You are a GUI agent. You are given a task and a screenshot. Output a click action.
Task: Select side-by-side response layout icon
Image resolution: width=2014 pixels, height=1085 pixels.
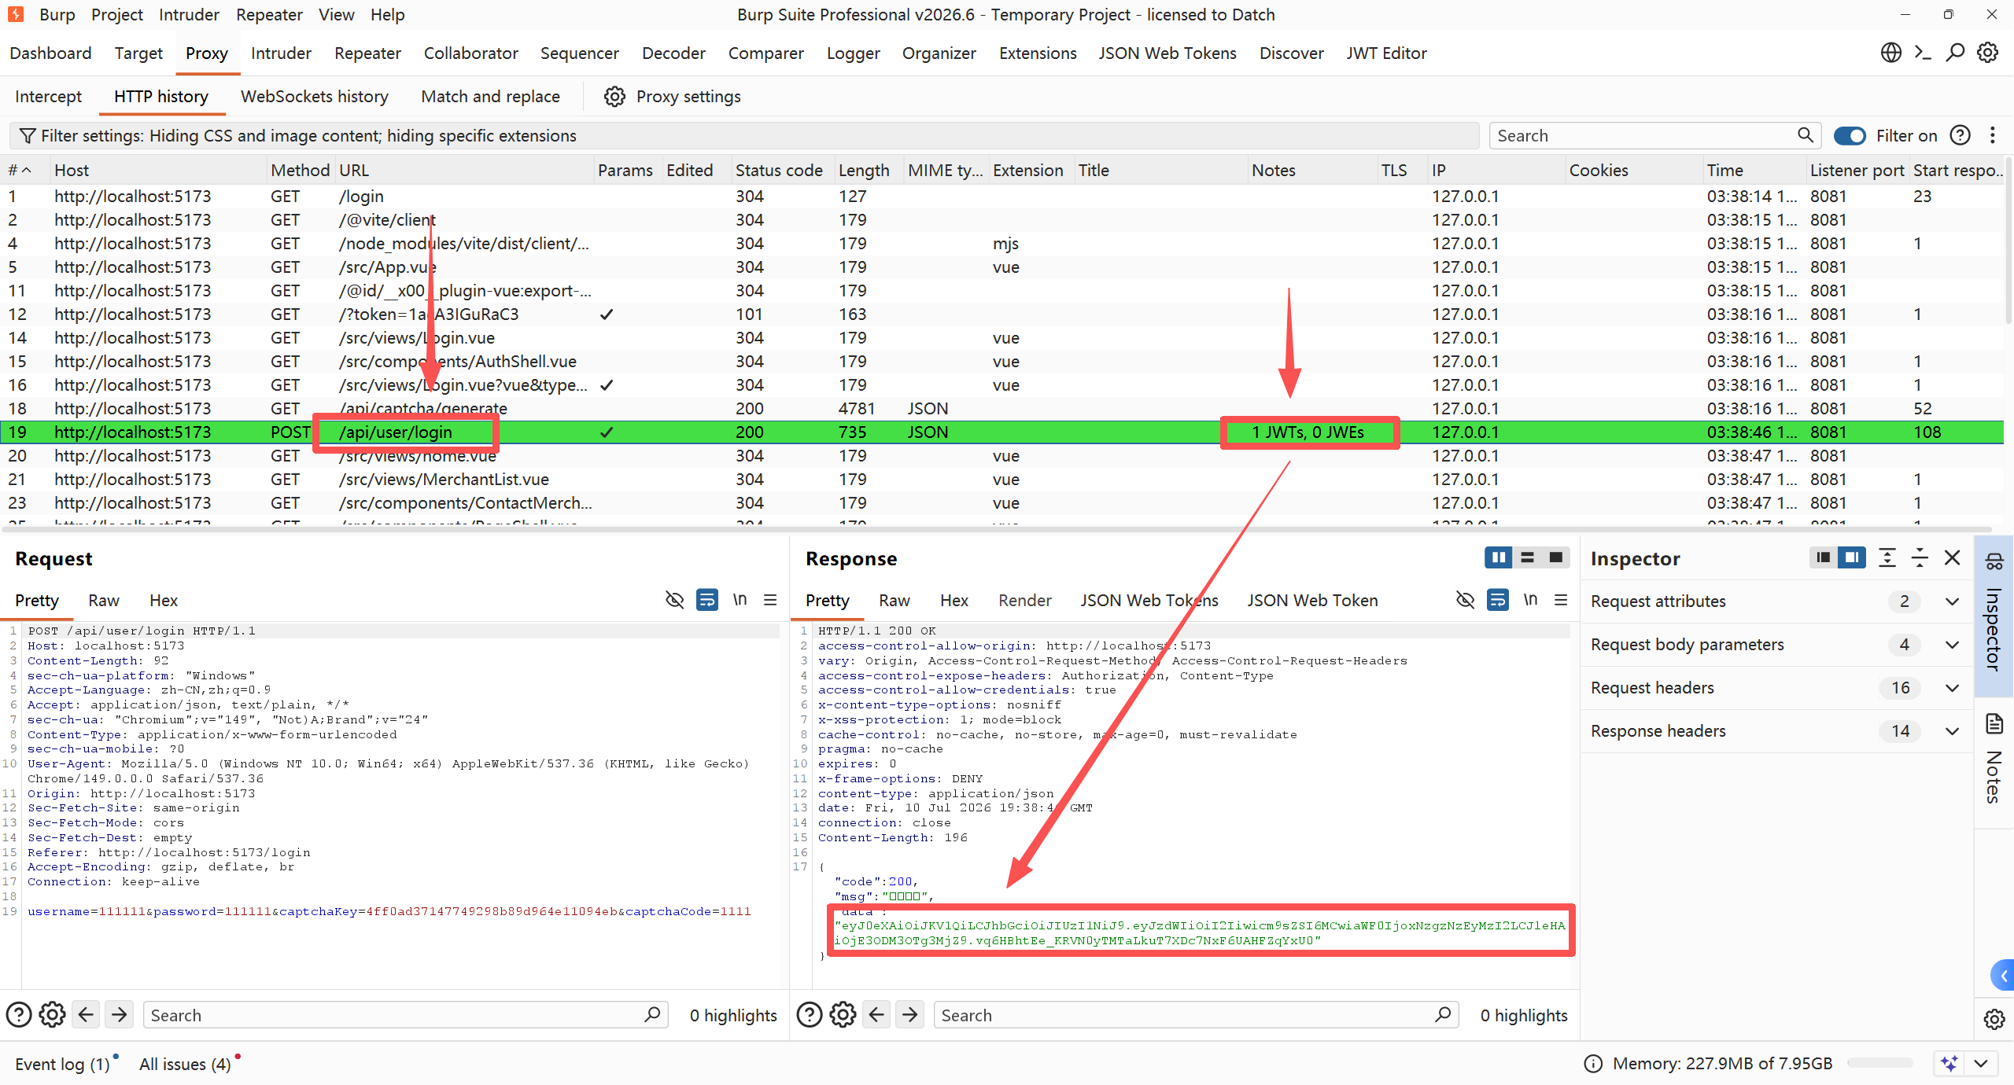(x=1499, y=557)
